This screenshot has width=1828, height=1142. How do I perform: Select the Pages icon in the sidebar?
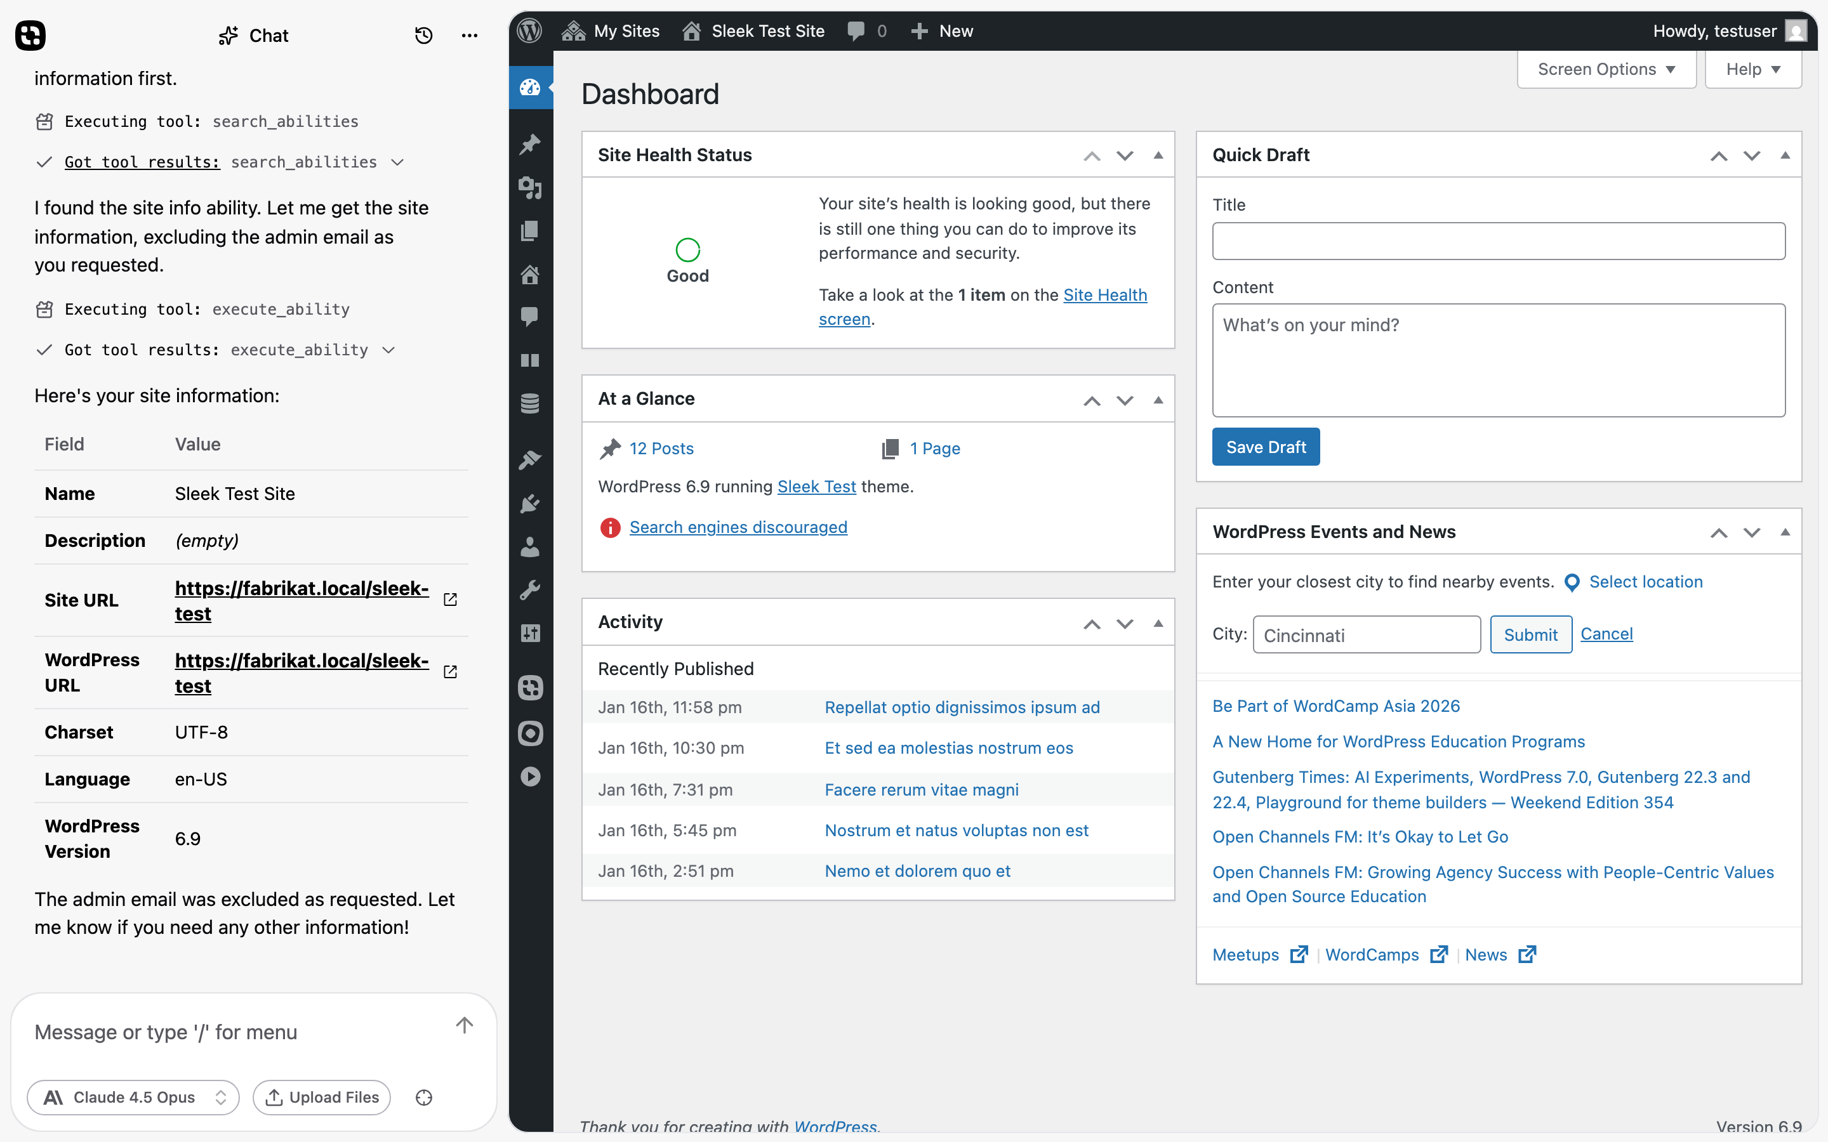(531, 230)
